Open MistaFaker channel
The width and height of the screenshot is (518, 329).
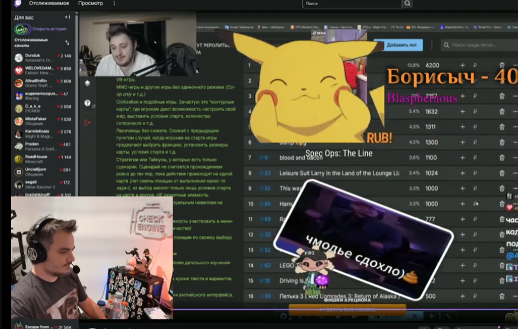43,121
